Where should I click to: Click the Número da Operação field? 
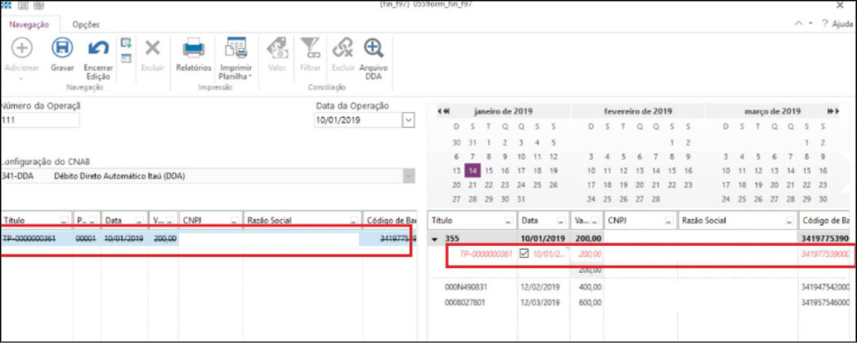click(x=40, y=120)
